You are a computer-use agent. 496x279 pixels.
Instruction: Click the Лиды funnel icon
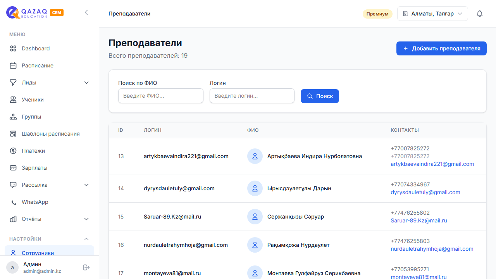(13, 83)
